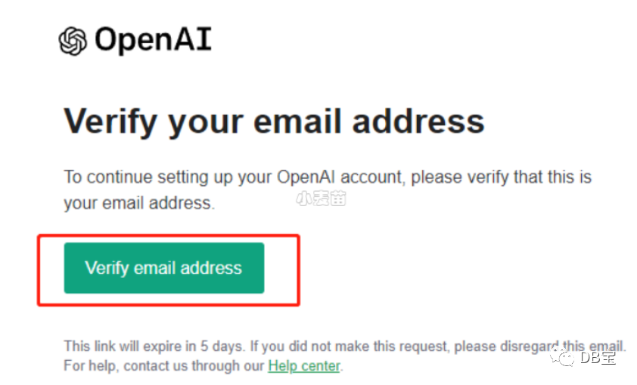Click the green Verify email address button
Image resolution: width=637 pixels, height=385 pixels.
point(164,268)
